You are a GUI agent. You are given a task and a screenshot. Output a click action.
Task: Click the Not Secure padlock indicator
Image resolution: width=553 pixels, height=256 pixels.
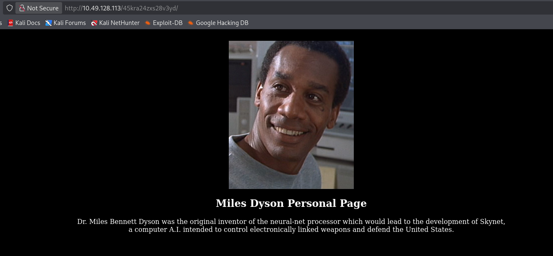point(39,8)
